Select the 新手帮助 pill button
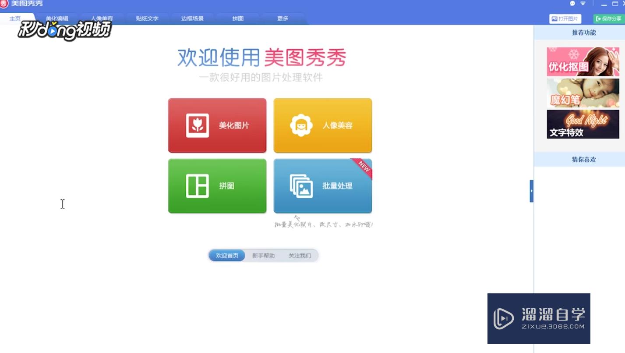This screenshot has height=353, width=625. coord(263,255)
